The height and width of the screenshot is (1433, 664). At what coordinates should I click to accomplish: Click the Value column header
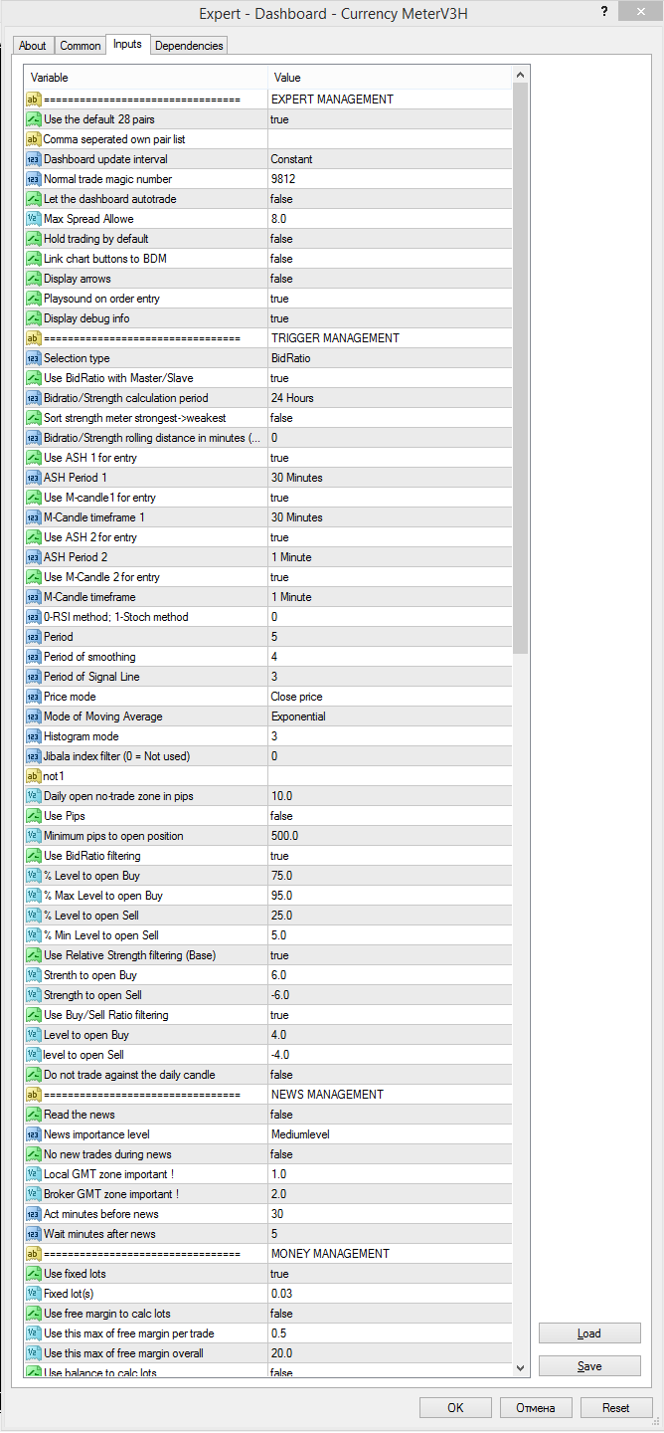(390, 78)
